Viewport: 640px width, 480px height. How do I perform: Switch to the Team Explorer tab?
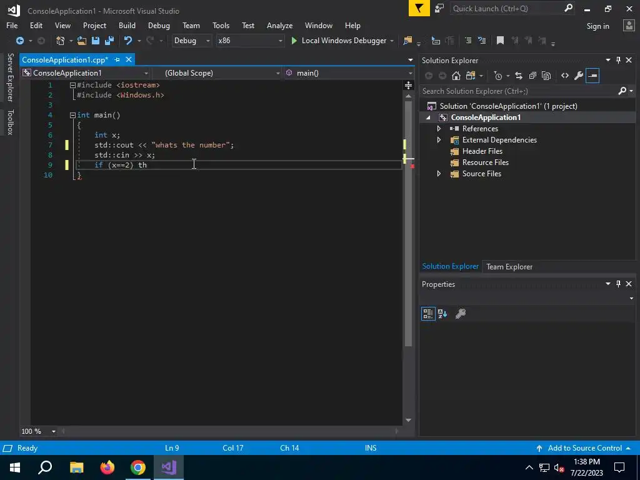[509, 267]
